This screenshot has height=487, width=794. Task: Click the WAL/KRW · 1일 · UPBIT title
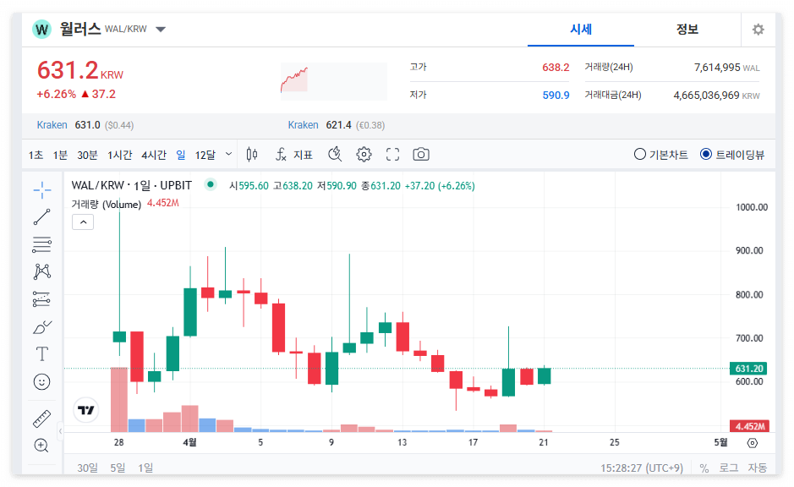tap(132, 186)
